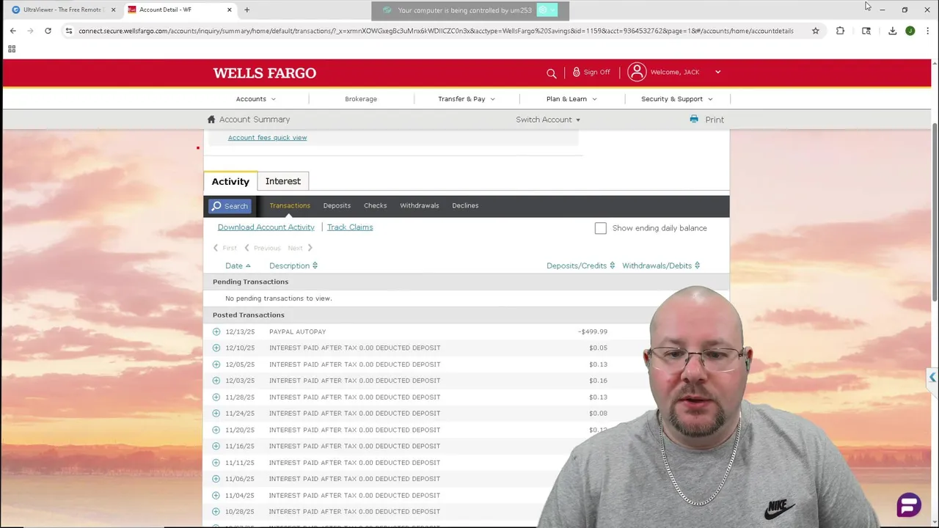939x528 pixels.
Task: Select the Transactions filter tab
Action: click(x=290, y=205)
